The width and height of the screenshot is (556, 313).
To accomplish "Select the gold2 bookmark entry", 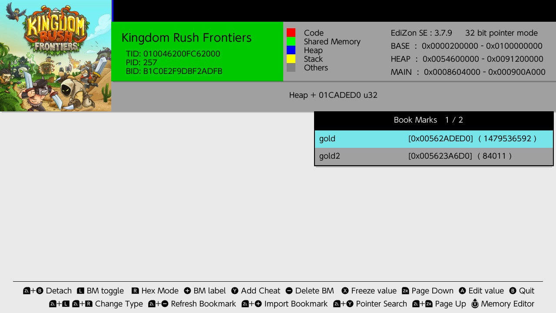I will (x=434, y=156).
